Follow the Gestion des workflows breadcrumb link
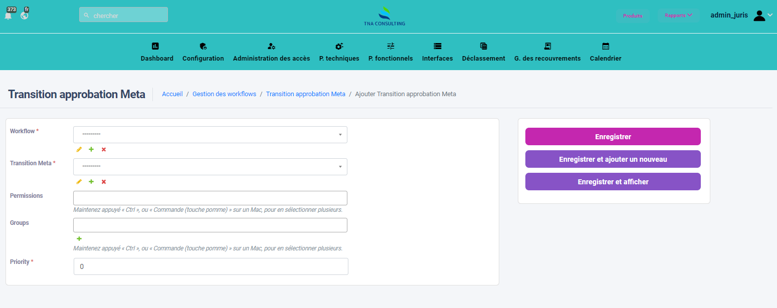Image resolution: width=777 pixels, height=308 pixels. [224, 94]
